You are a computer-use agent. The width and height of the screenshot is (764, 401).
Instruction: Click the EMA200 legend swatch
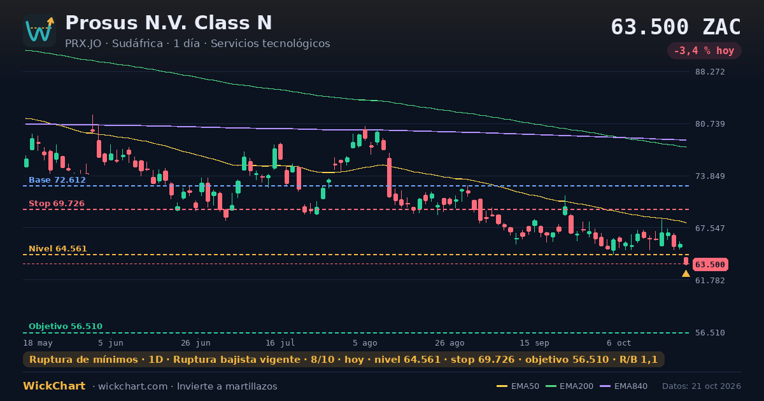click(x=551, y=386)
